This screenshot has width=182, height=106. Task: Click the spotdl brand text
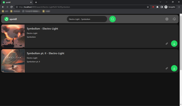tap(13, 19)
